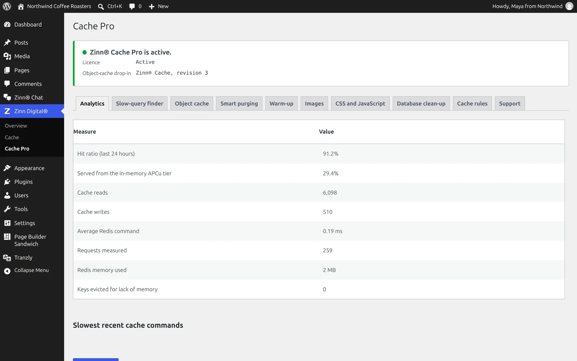Image resolution: width=577 pixels, height=361 pixels.
Task: Open the Database clean-up tab
Action: pos(421,104)
